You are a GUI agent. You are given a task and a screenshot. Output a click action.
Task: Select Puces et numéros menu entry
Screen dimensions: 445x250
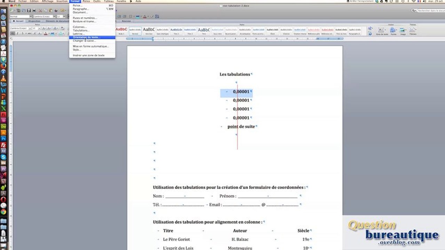92,18
